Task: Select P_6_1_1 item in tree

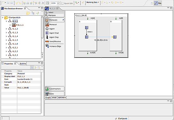Action: coord(20,25)
